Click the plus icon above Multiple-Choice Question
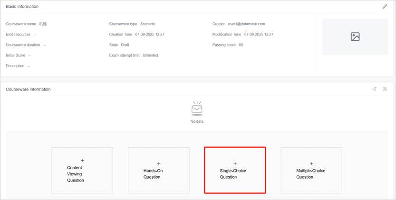This screenshot has height=200, width=396. (x=311, y=164)
